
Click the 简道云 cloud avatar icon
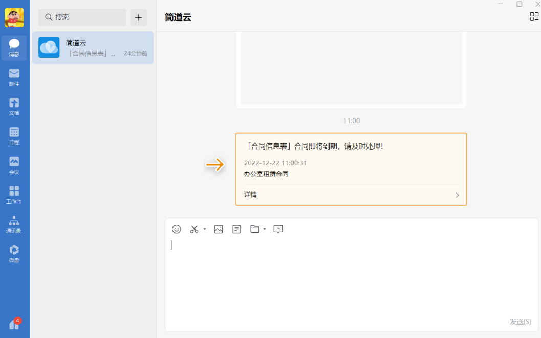pos(49,47)
